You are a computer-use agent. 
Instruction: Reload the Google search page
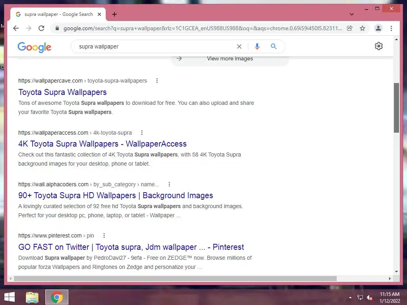pos(41,28)
